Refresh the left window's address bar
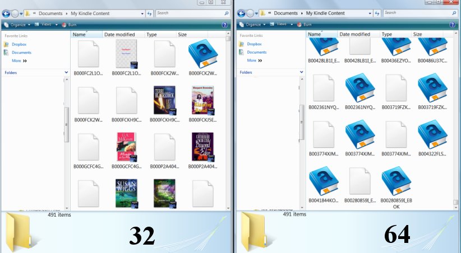The width and height of the screenshot is (461, 253). (x=149, y=13)
